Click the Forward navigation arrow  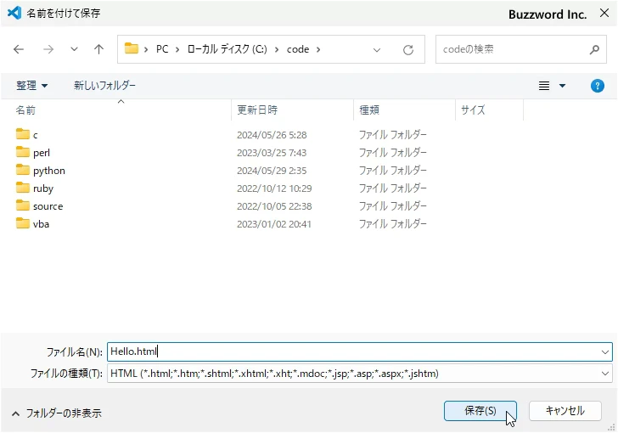click(x=48, y=49)
